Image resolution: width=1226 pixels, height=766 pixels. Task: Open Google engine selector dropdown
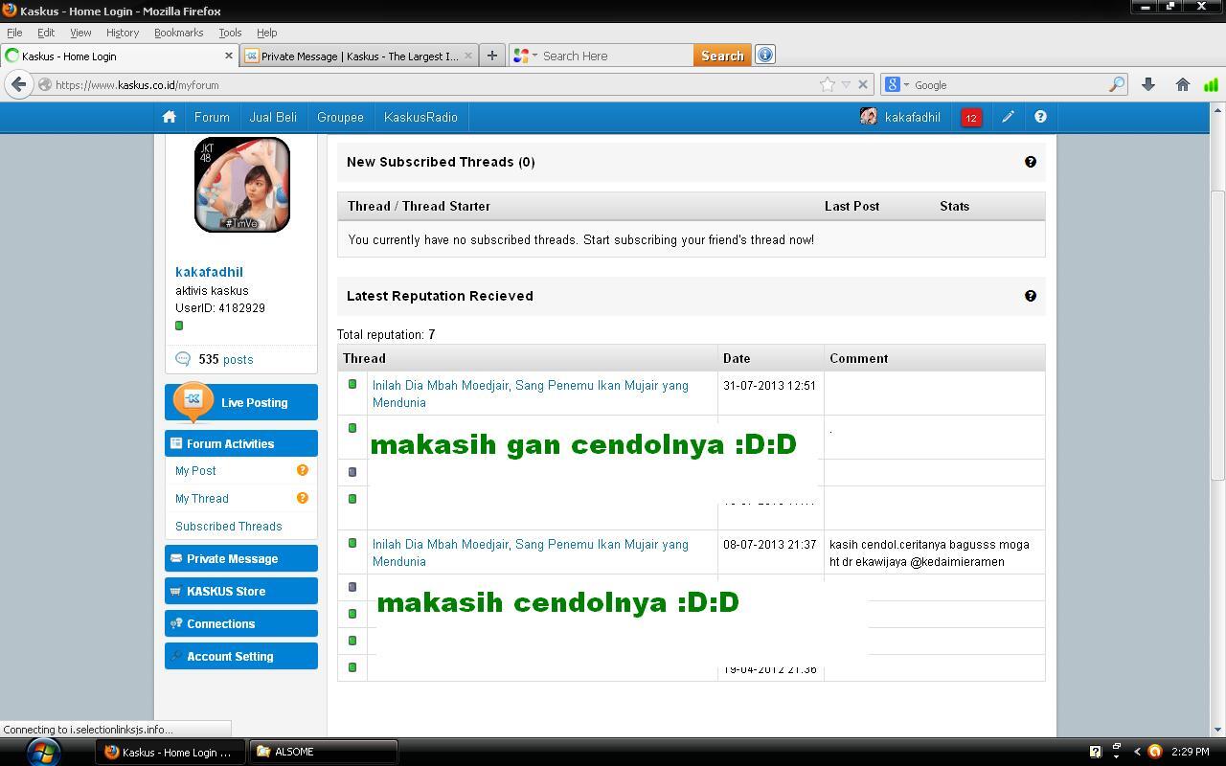(x=906, y=84)
